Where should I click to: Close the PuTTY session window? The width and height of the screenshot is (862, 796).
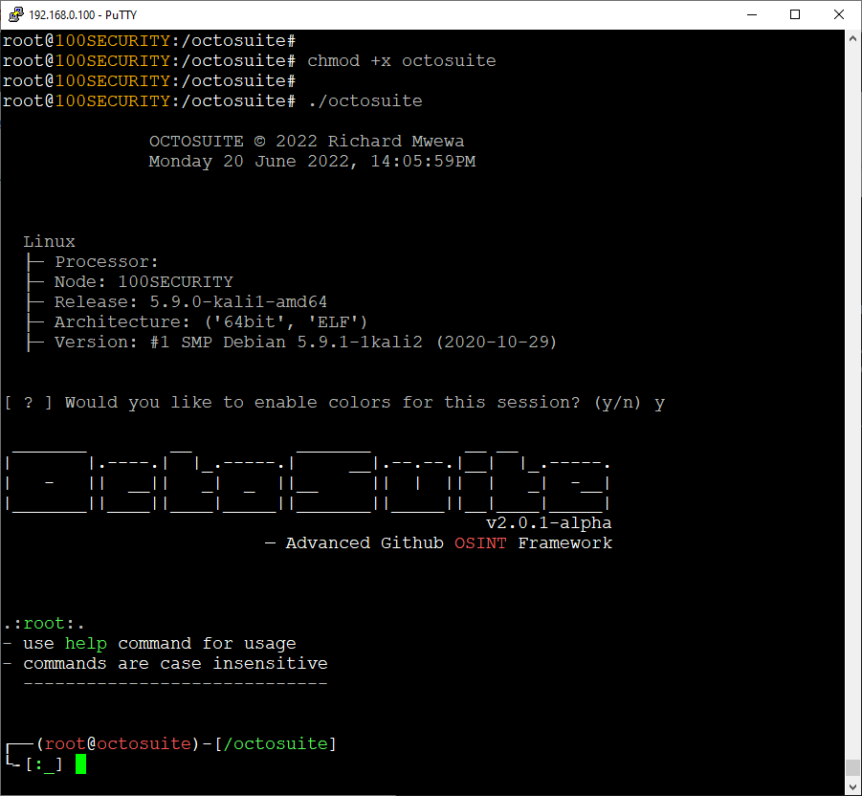[x=839, y=14]
